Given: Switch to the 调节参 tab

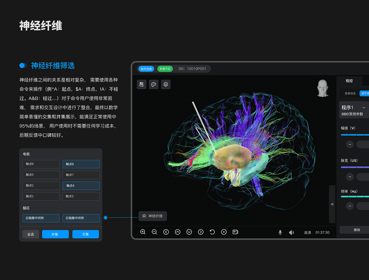Looking at the screenshot, I should point(364,94).
